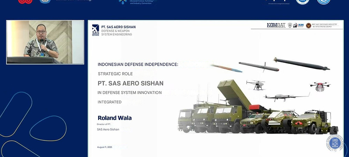Click the grey cruise missile with wings
This screenshot has width=349, height=157.
[258, 66]
